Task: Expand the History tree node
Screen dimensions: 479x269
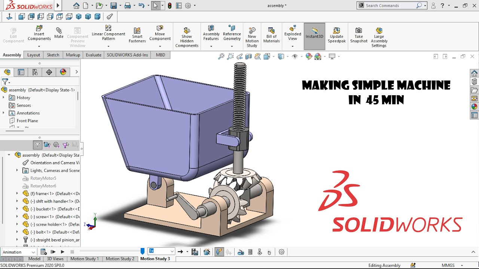Action: (x=4, y=98)
